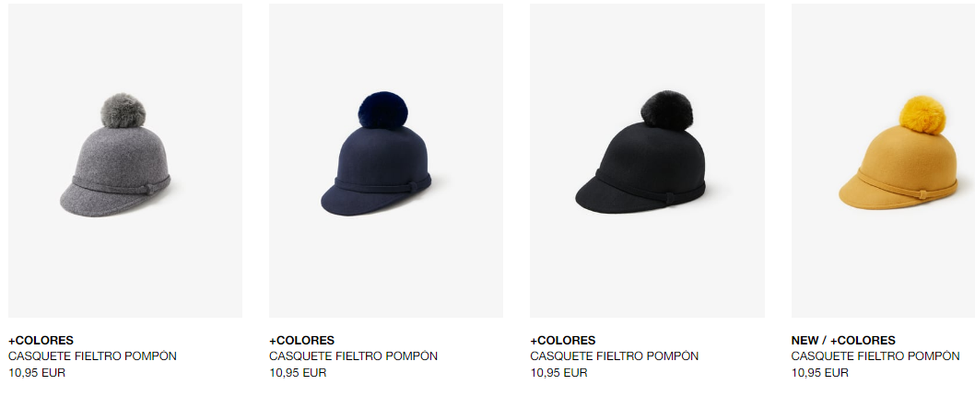Click NEW / +COLORES under the yellow cap
This screenshot has height=408, width=975.
coord(843,341)
